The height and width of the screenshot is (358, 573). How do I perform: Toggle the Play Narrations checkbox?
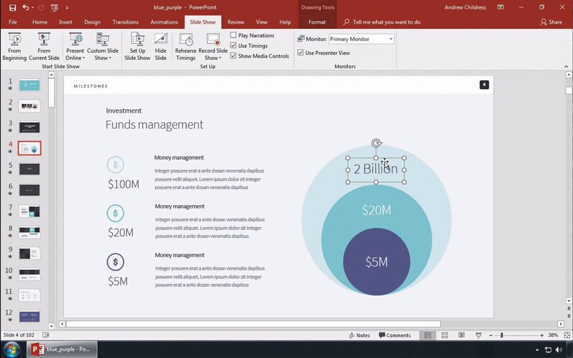[233, 35]
